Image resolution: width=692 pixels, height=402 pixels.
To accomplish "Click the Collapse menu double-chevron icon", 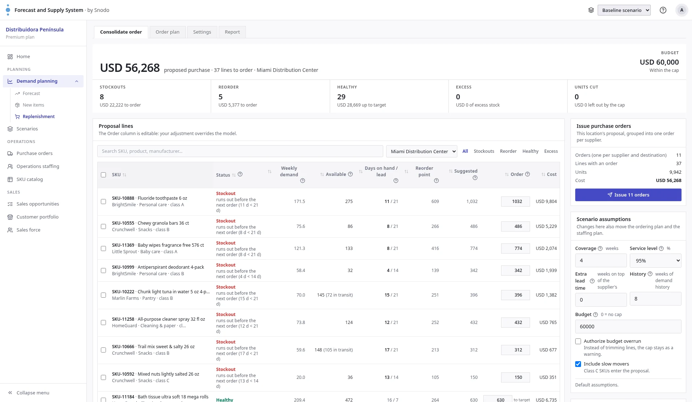I will pos(10,393).
